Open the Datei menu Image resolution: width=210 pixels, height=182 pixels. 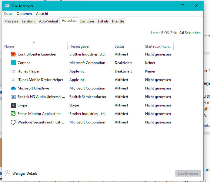(x=8, y=14)
